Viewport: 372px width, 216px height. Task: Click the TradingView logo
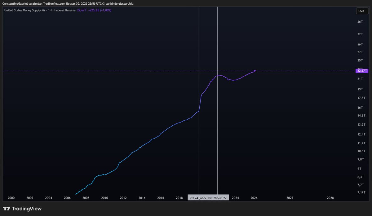coord(22,209)
